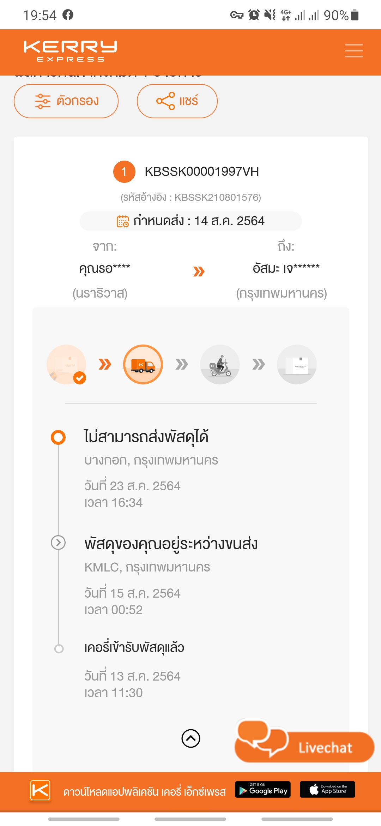Click the delivered parcel box icon

click(297, 364)
